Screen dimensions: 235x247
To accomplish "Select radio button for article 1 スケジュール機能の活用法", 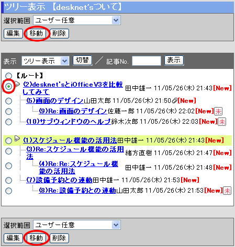I will pyautogui.click(x=8, y=140).
